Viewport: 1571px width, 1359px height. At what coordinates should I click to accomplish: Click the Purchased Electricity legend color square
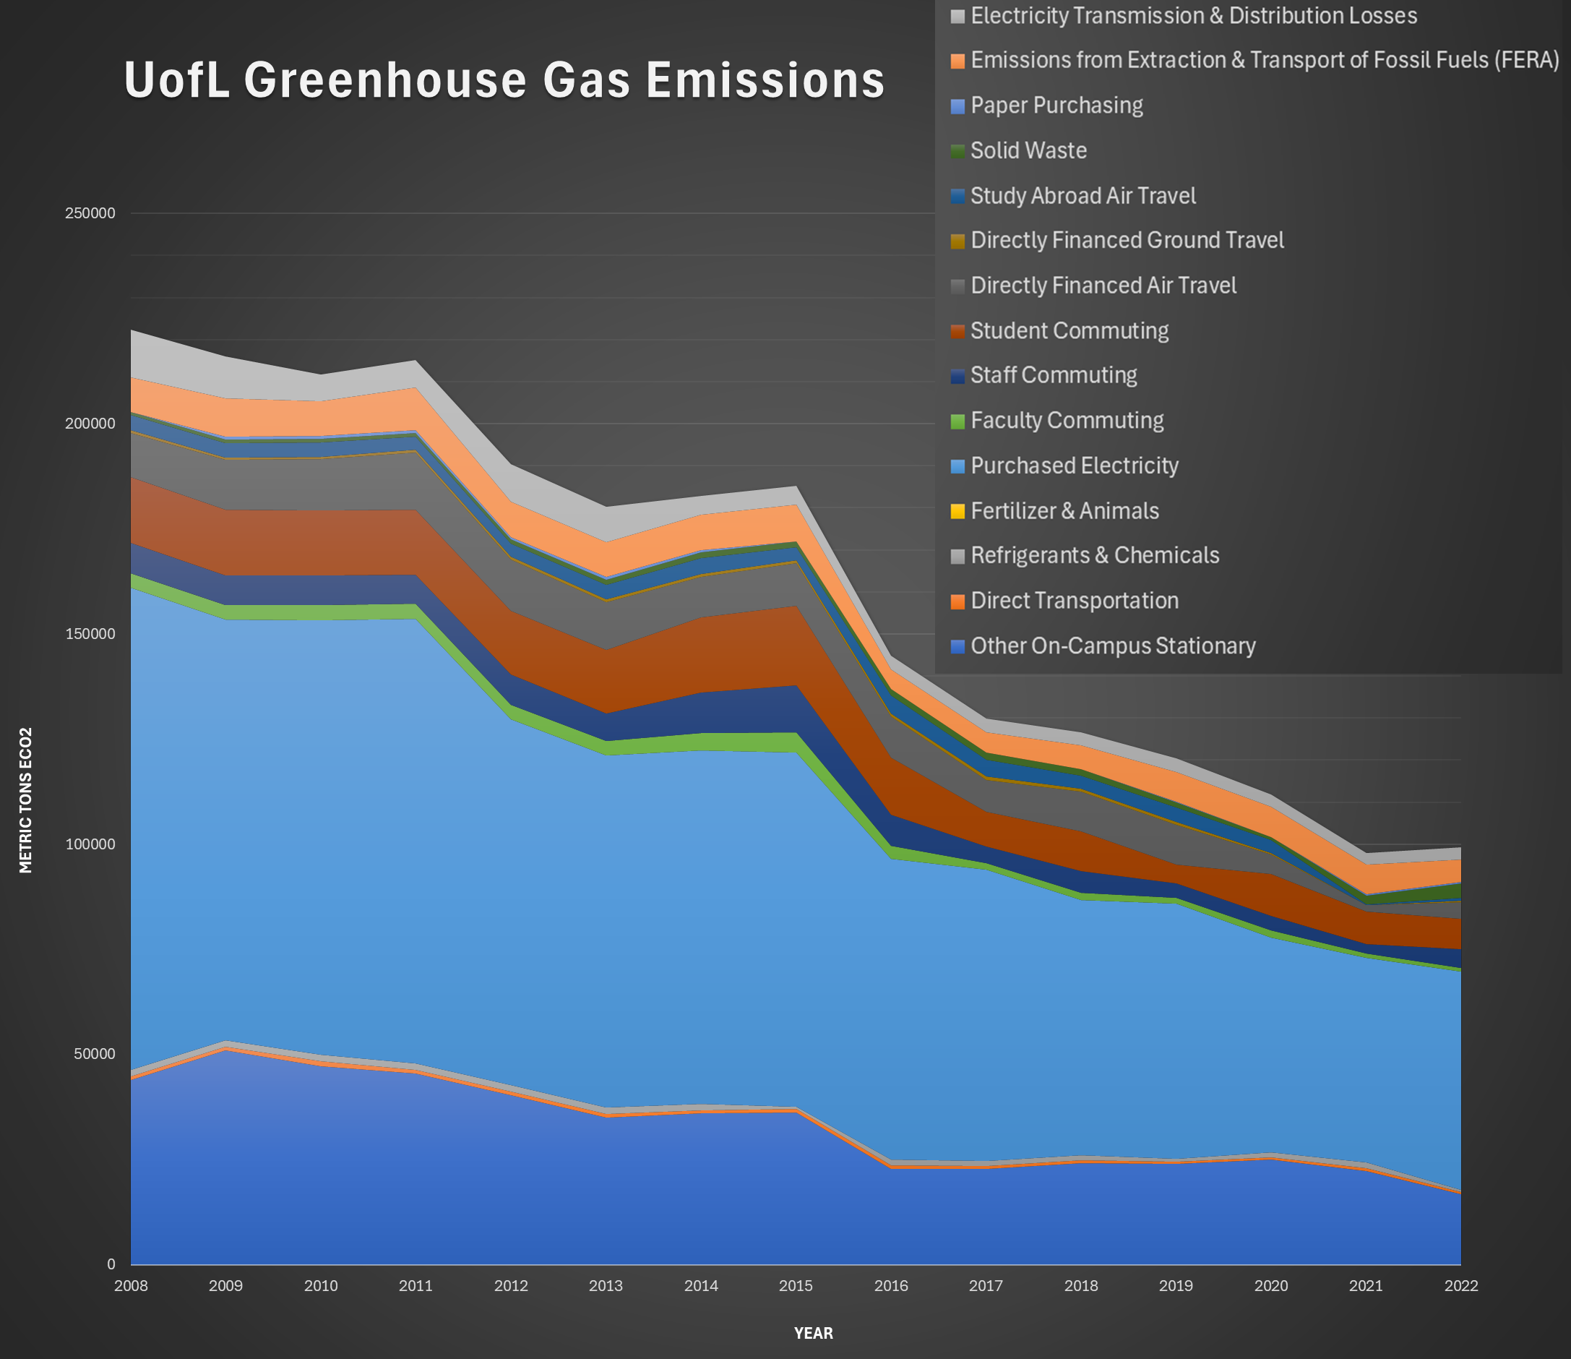click(957, 467)
